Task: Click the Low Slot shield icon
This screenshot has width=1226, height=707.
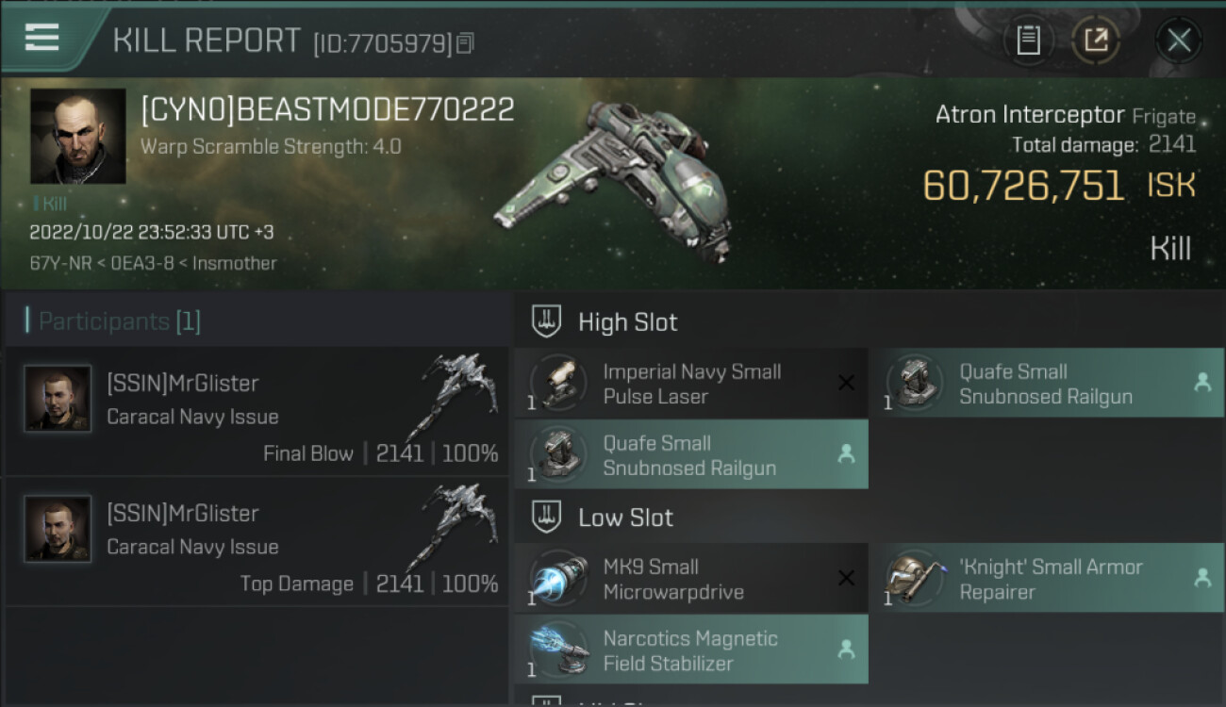Action: click(547, 517)
